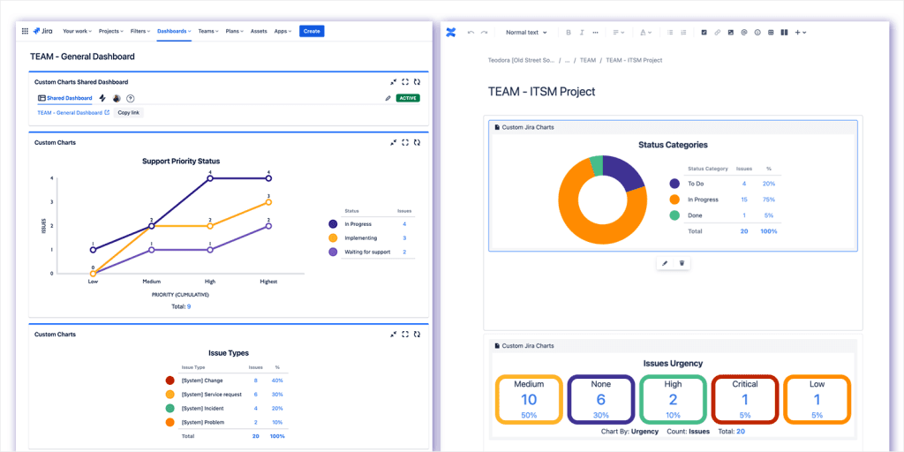Viewport: 904px width, 452px height.
Task: Insert a link using the link icon
Action: tap(717, 33)
